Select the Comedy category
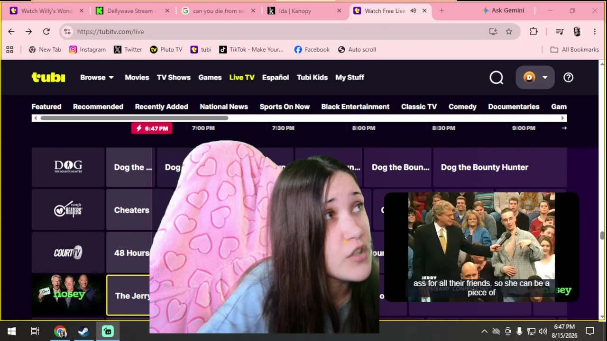The width and height of the screenshot is (607, 341). click(x=462, y=107)
